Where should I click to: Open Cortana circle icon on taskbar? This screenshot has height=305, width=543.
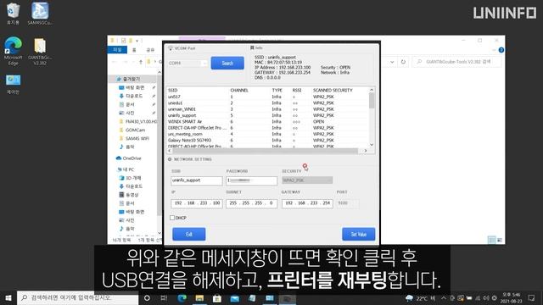pos(147,297)
